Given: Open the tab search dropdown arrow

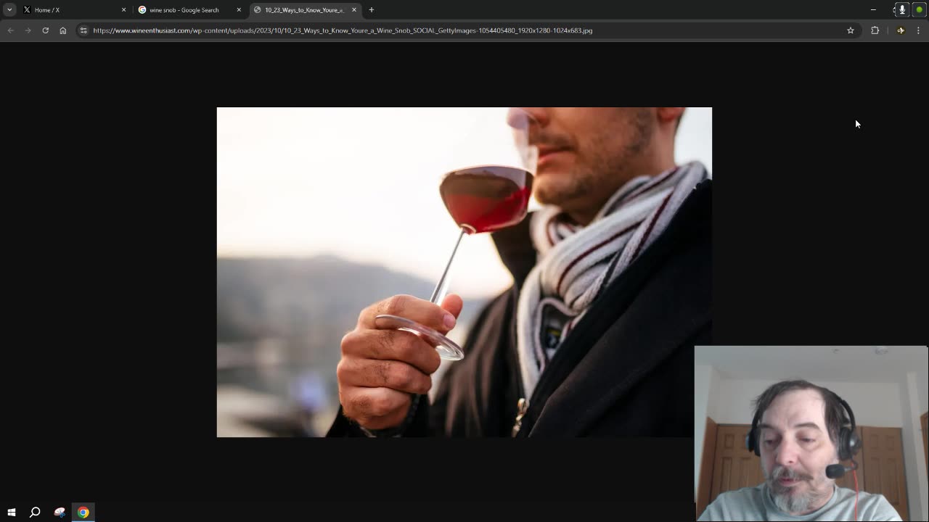Looking at the screenshot, I should click(9, 9).
